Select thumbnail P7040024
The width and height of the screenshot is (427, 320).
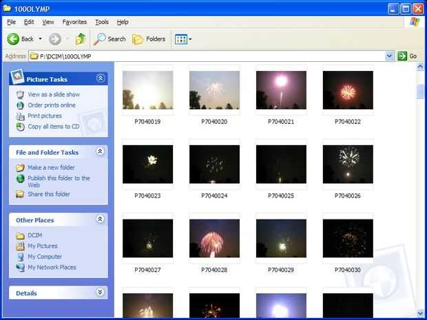[x=215, y=164]
